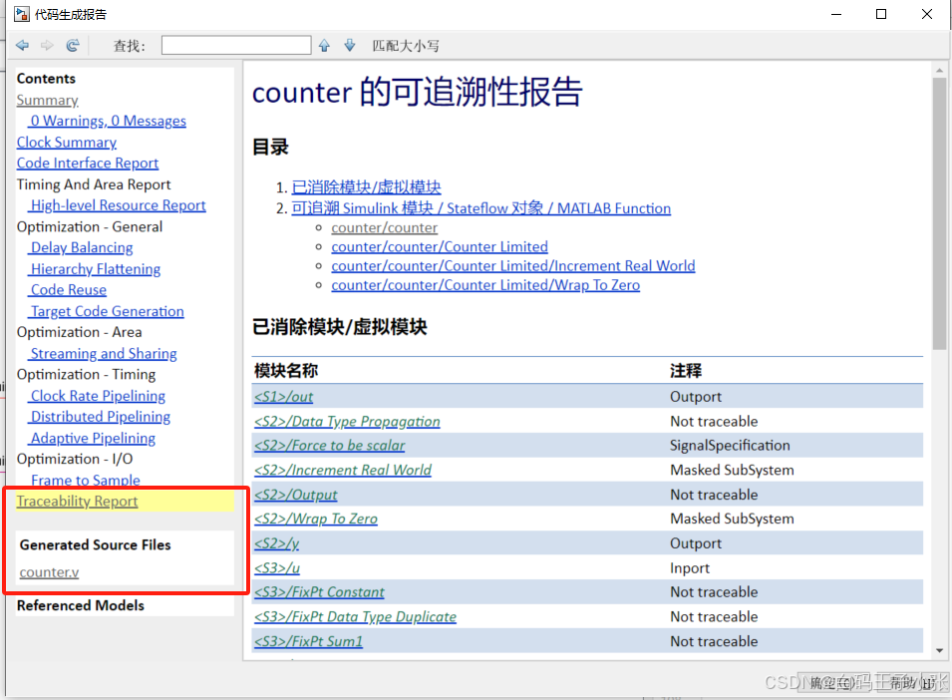The height and width of the screenshot is (700, 952).
Task: Open <S3>/FixPt Data Type Duplicate link
Action: pos(355,617)
